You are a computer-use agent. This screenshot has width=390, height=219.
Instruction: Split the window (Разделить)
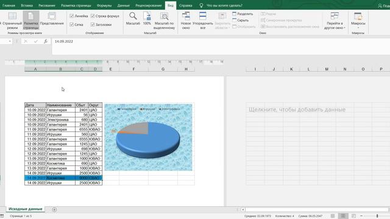point(243,14)
